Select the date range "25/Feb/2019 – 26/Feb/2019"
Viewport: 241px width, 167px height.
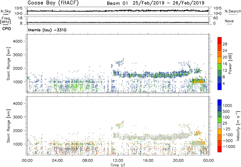coord(169,3)
